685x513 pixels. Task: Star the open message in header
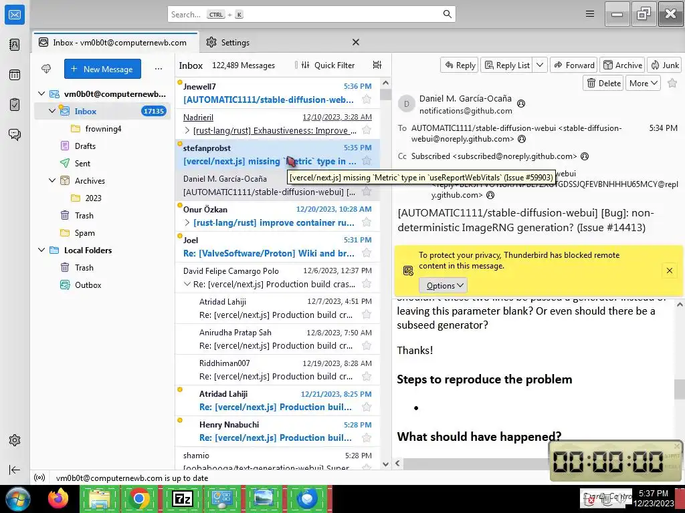[x=672, y=83]
